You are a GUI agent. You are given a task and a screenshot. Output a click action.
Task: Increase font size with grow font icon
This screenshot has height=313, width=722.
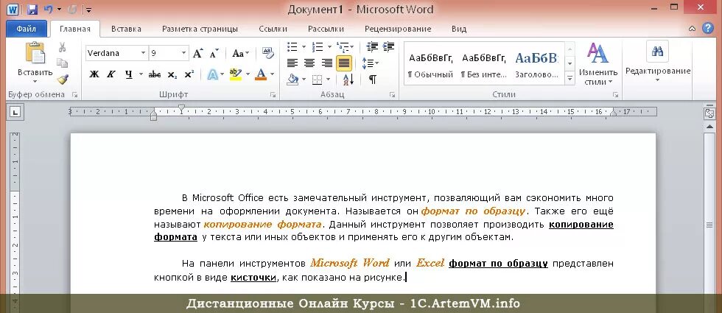[197, 53]
